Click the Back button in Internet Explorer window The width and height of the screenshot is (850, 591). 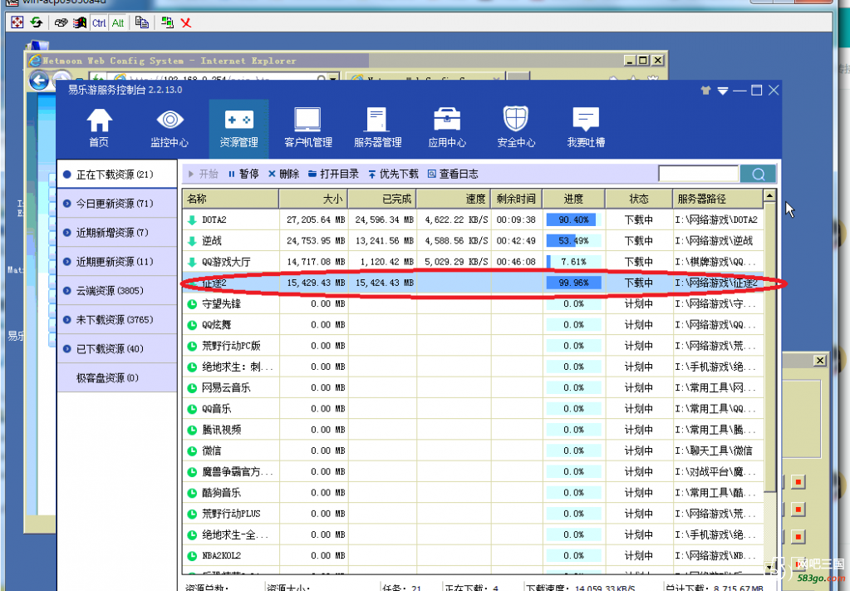click(39, 81)
